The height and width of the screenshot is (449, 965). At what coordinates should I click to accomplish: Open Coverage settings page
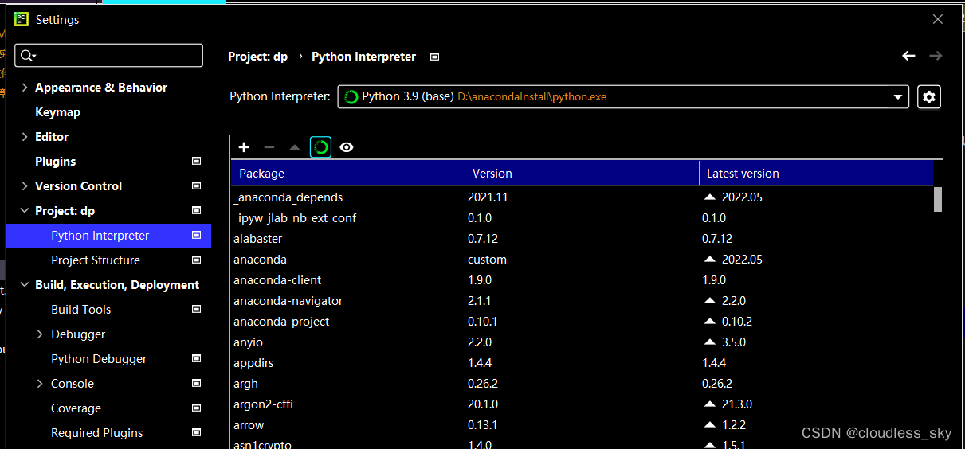(x=76, y=408)
